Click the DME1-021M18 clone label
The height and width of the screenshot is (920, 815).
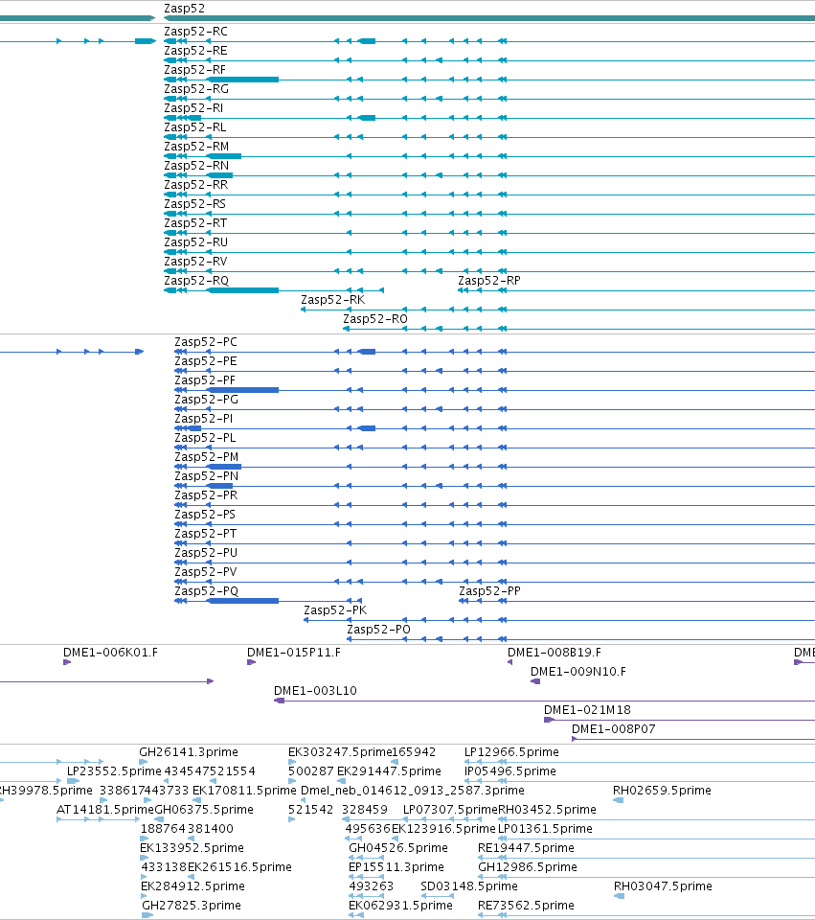coord(587,710)
